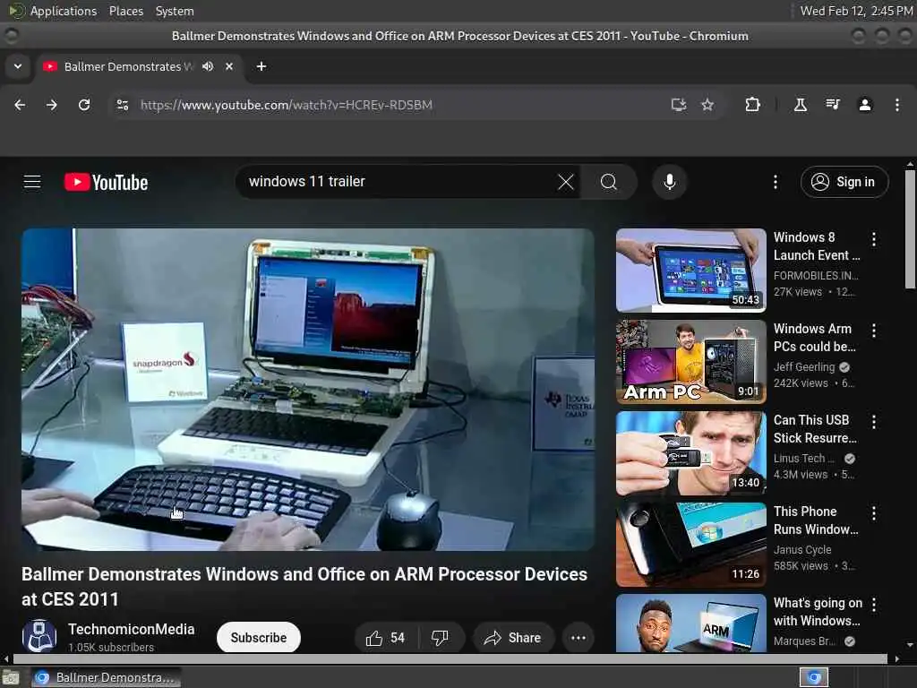Reload the YouTube page
Viewport: 917px width, 688px height.
[x=84, y=105]
